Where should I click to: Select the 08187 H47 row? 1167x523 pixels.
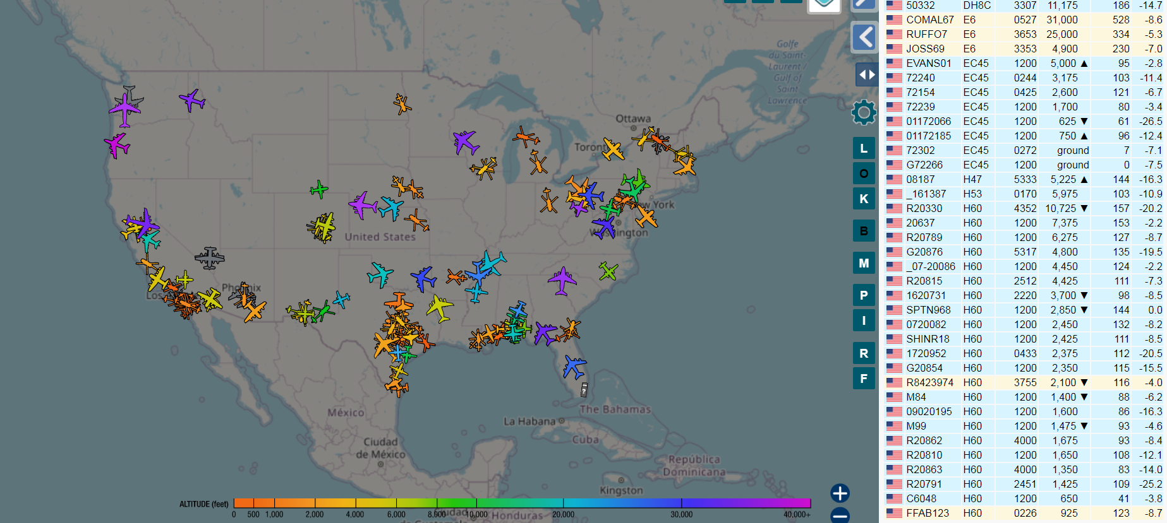(x=1024, y=179)
